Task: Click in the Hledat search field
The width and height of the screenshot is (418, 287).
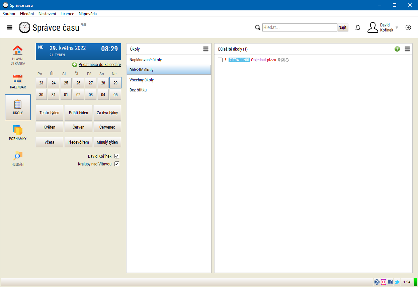Action: click(x=300, y=27)
